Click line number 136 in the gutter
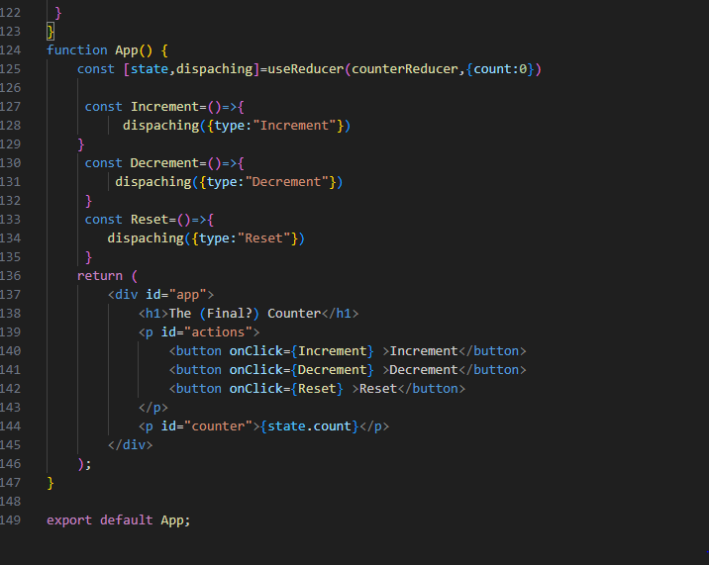 (10, 276)
